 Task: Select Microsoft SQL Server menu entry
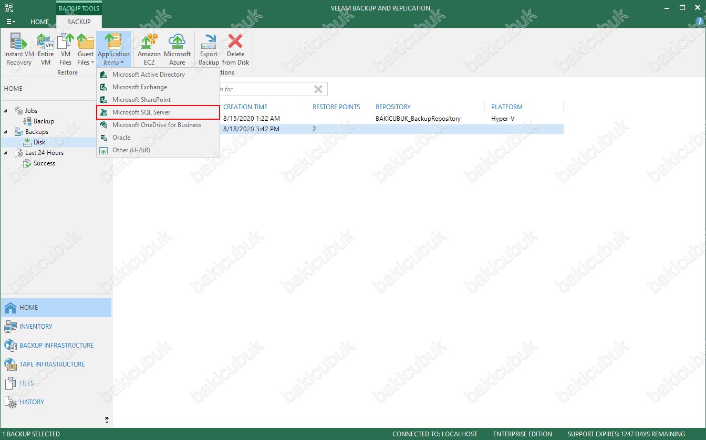pyautogui.click(x=158, y=112)
